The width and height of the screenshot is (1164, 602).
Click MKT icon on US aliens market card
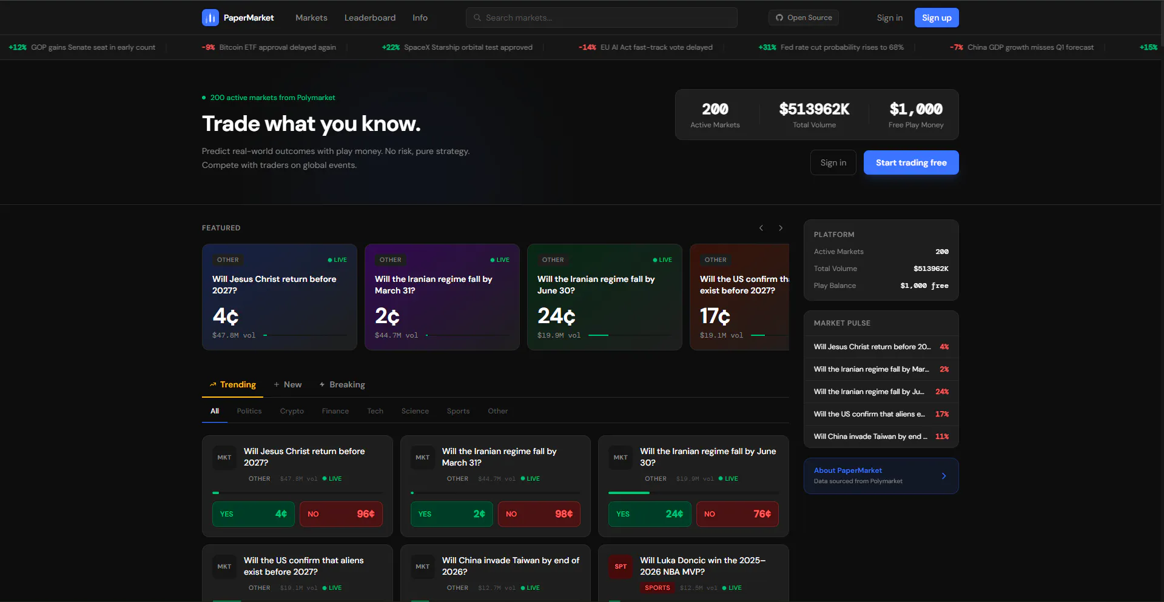(x=224, y=567)
